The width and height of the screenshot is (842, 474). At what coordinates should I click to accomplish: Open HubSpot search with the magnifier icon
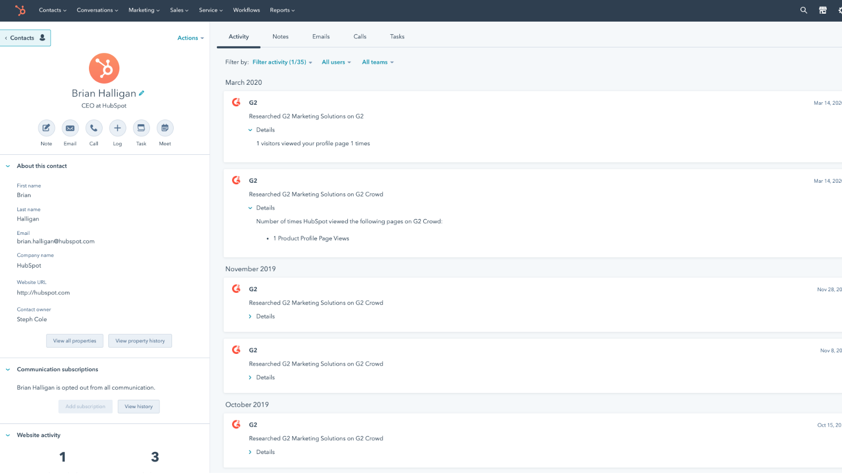click(803, 10)
